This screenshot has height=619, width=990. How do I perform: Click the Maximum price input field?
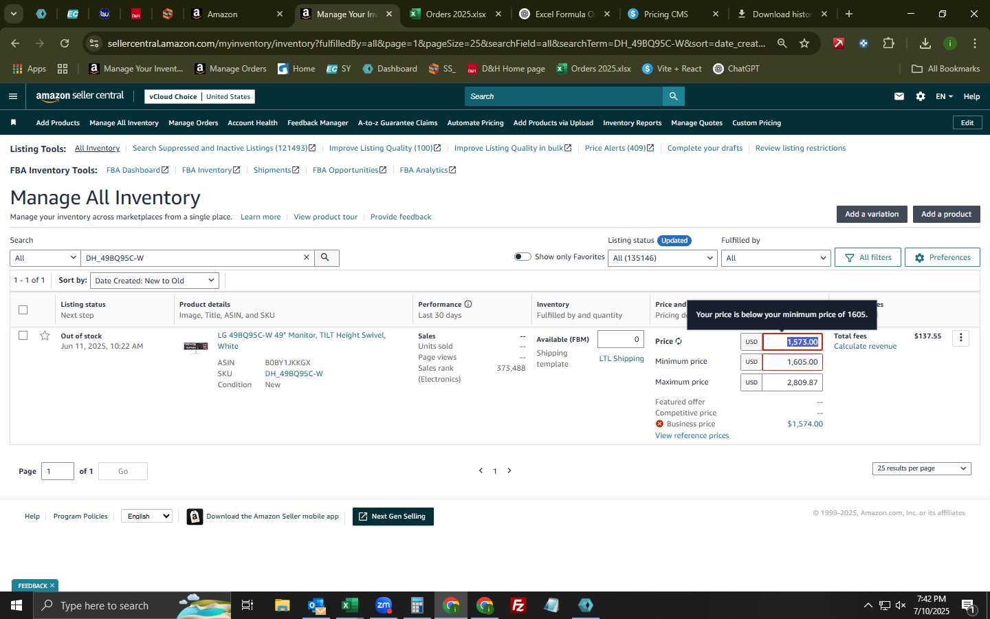pos(792,382)
